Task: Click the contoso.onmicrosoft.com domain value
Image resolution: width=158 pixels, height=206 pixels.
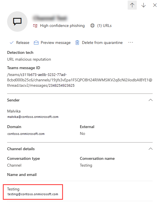Action: (26, 134)
